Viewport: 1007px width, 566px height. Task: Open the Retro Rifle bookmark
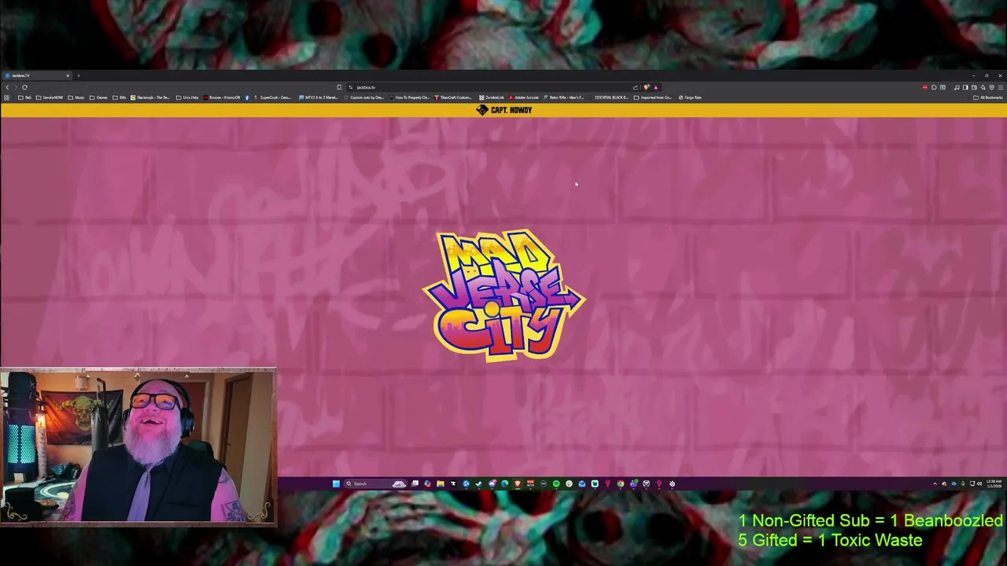coord(563,97)
